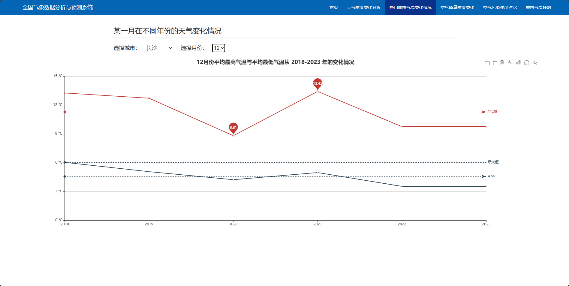Click the 最大值 mark line label
This screenshot has height=286, width=569.
tap(493, 162)
